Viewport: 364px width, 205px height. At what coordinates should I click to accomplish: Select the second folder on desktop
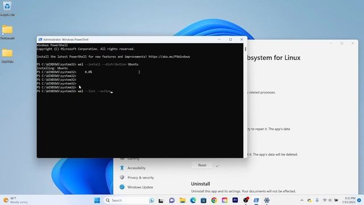click(7, 32)
